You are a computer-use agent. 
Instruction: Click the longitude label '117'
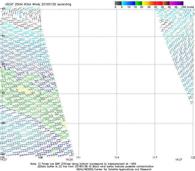click(x=155, y=158)
